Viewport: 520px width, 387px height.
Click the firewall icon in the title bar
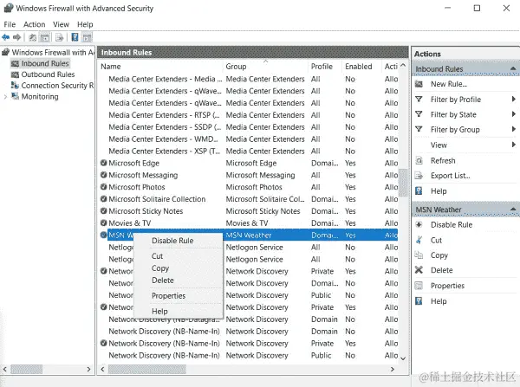9,8
